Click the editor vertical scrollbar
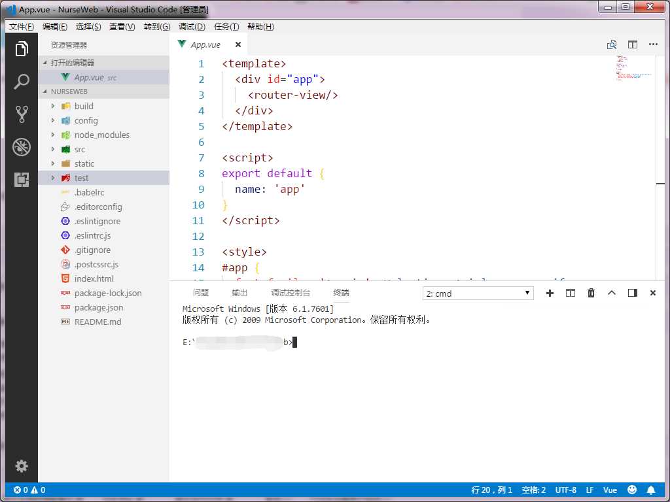 (x=661, y=167)
